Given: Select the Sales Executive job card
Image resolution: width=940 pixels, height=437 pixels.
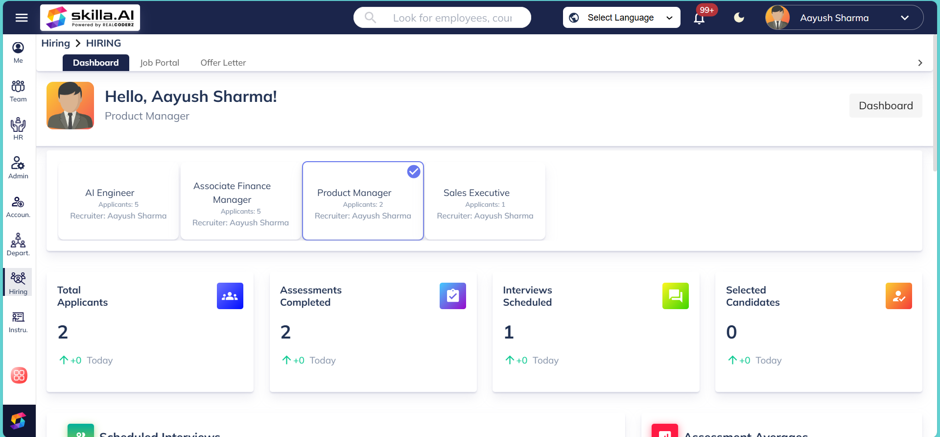Looking at the screenshot, I should point(485,201).
